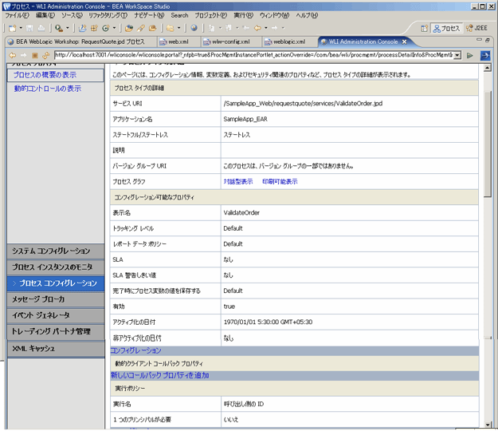498x439 pixels.
Task: Open the システム コンフィグレーション module
Action: click(56, 251)
